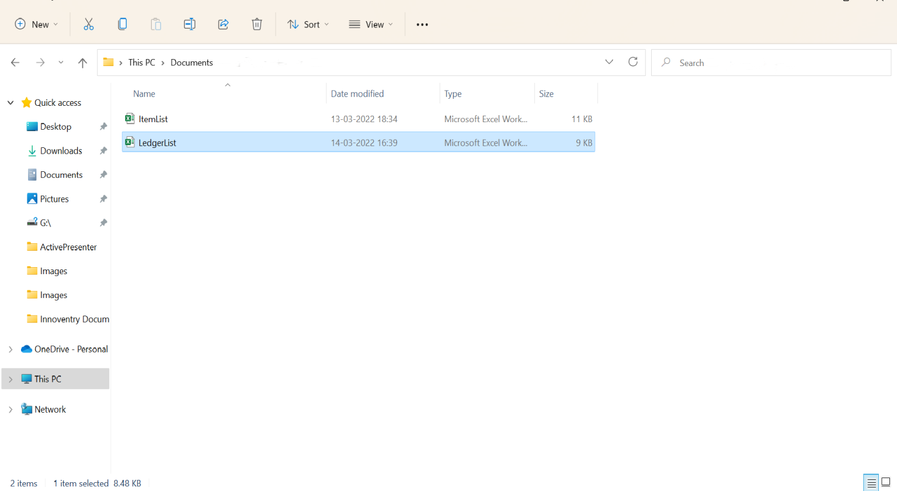897x491 pixels.
Task: Sort by Date modified column header
Action: [x=357, y=94]
